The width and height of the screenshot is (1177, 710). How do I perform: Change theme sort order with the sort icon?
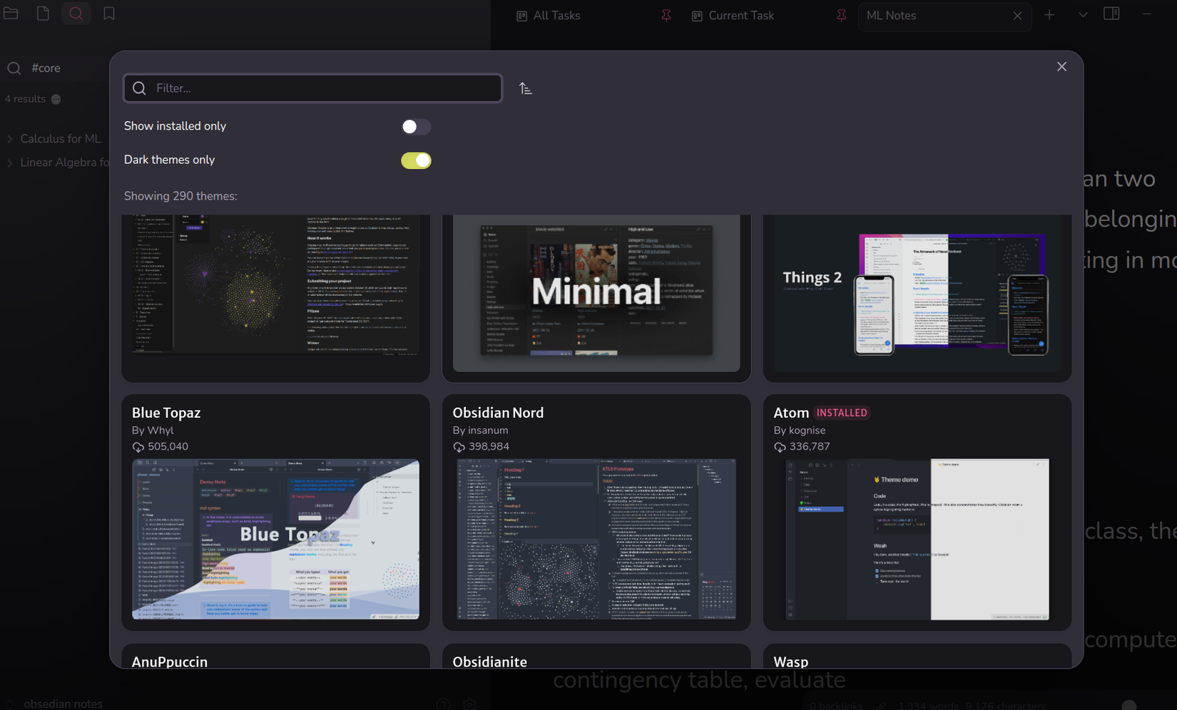(x=526, y=88)
